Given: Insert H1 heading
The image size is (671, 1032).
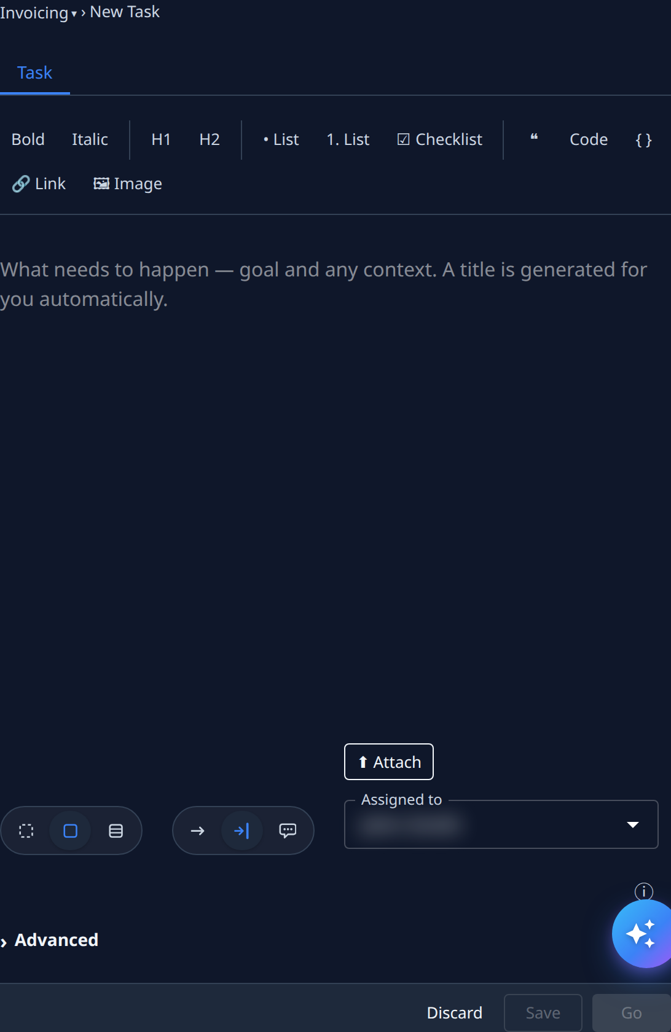Looking at the screenshot, I should coord(161,139).
